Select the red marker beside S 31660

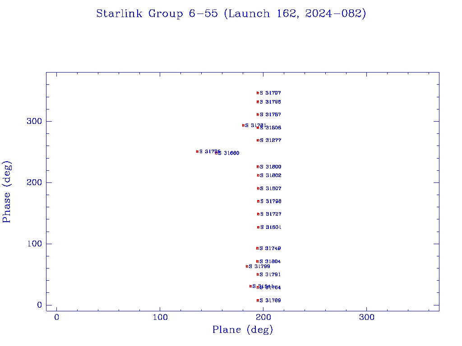[217, 153]
